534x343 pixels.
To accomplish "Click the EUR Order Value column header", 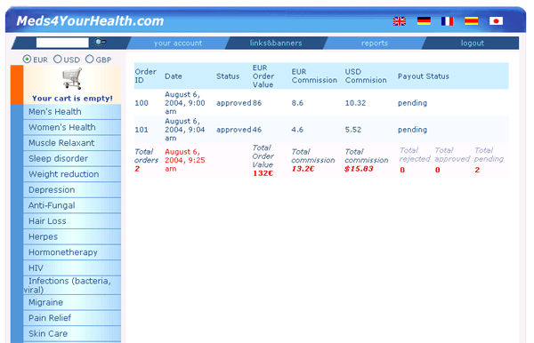I will 263,76.
